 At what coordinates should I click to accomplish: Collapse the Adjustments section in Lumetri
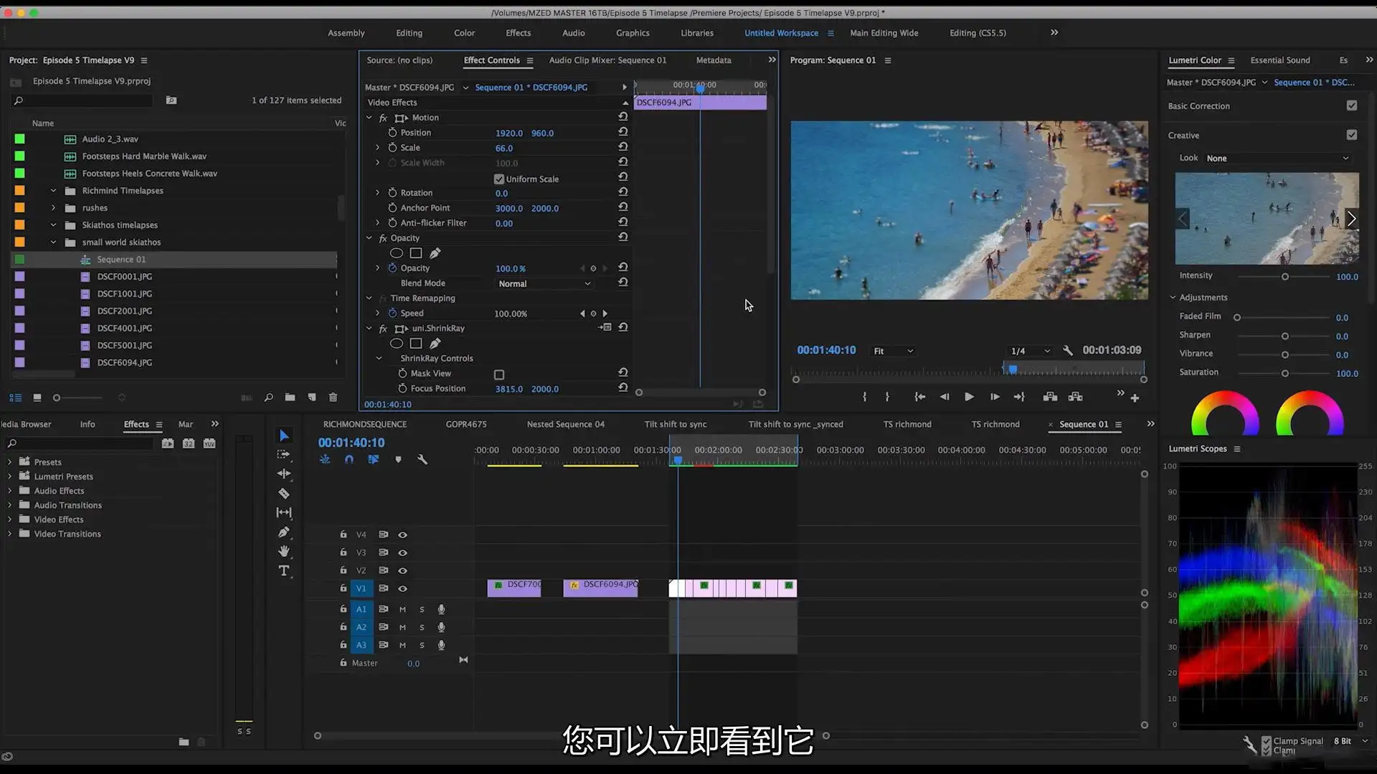click(x=1173, y=297)
